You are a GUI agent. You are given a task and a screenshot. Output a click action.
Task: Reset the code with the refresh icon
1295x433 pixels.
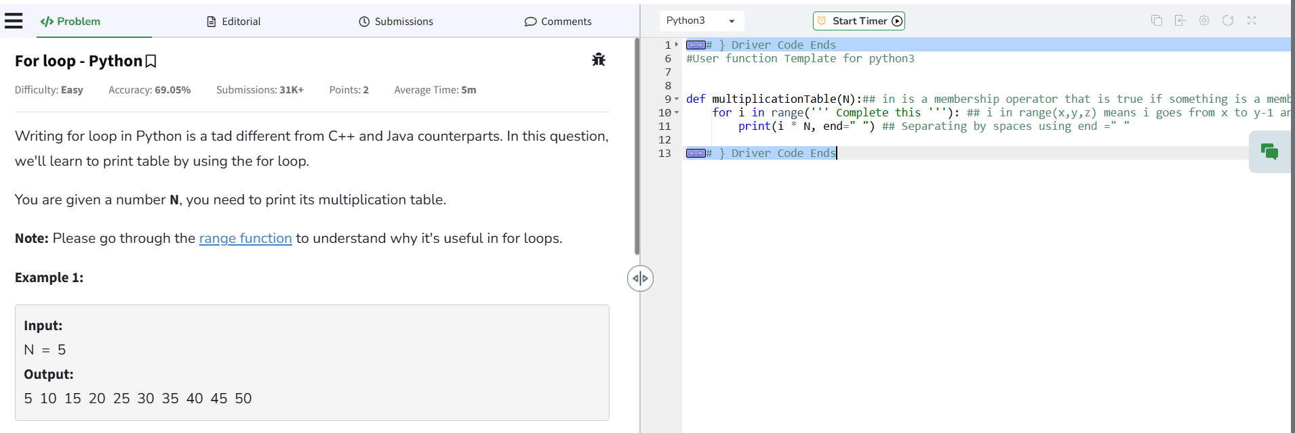tap(1228, 21)
